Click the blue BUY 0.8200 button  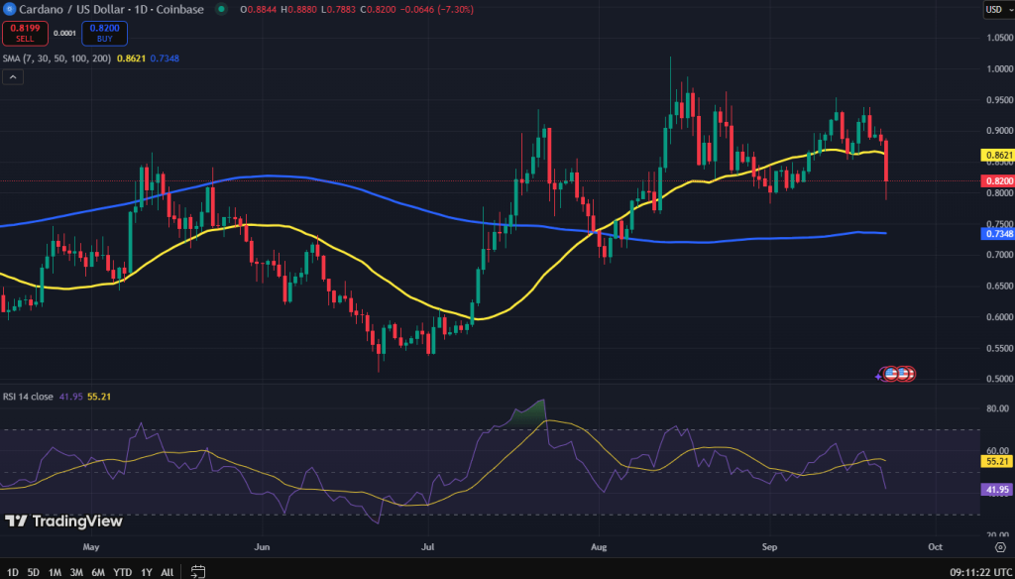[x=104, y=33]
